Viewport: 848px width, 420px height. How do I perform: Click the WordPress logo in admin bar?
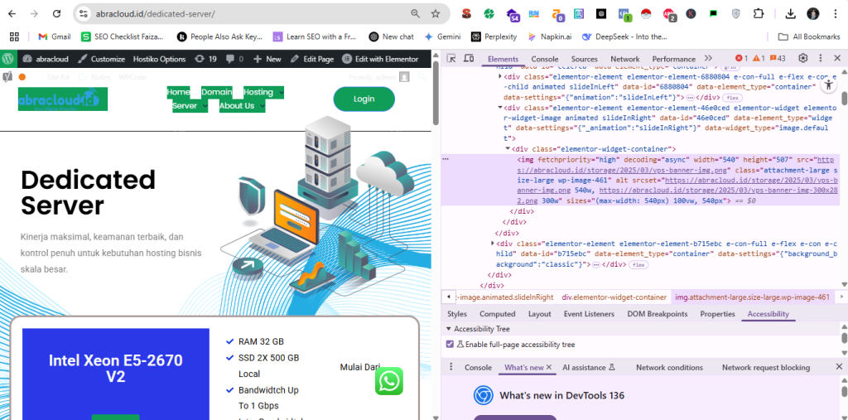coord(8,59)
